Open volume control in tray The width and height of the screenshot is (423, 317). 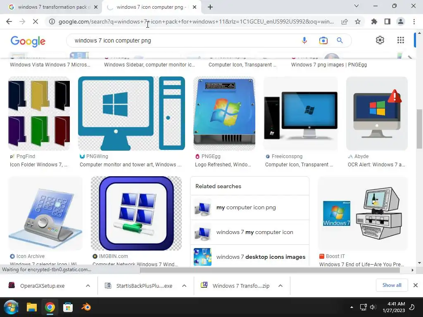[373, 307]
